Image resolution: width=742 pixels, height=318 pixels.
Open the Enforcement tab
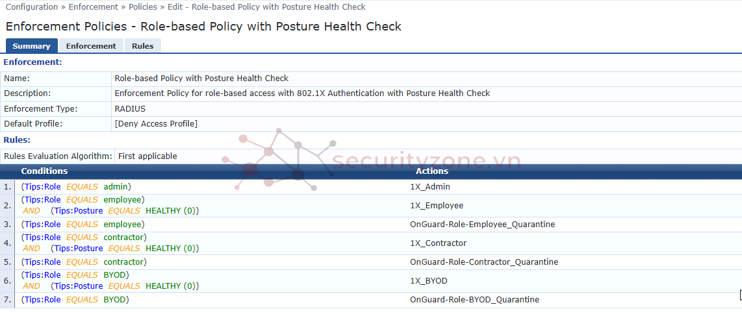coord(91,46)
